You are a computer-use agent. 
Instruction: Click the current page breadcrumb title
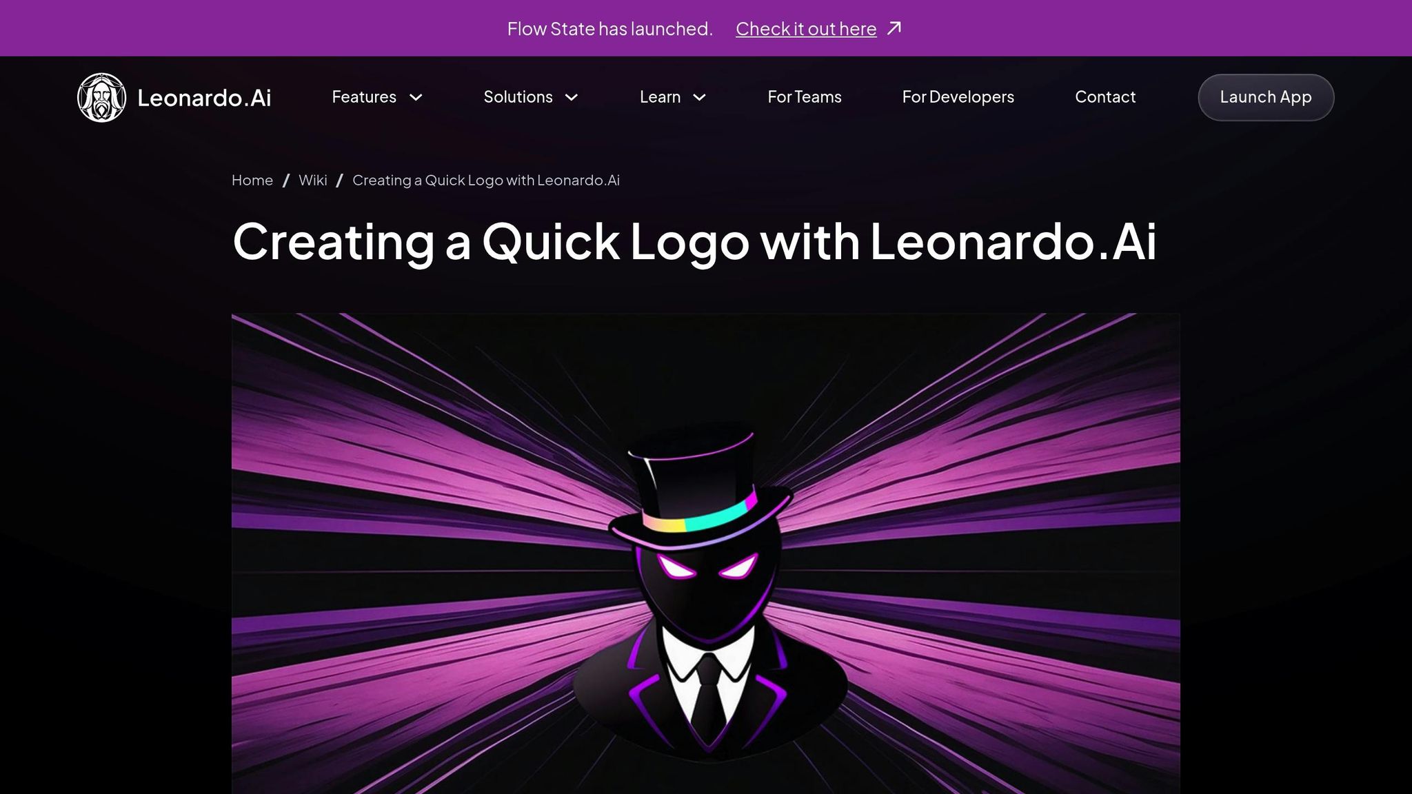[486, 180]
